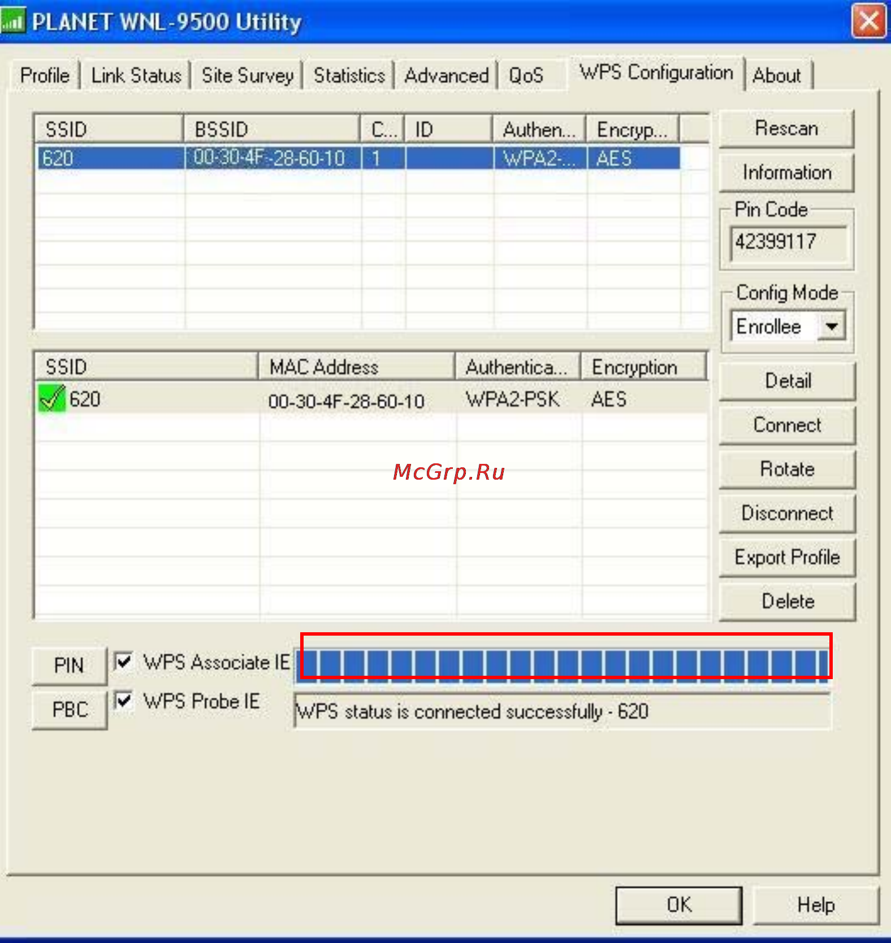Image resolution: width=891 pixels, height=943 pixels.
Task: Start WPS with the PIN button
Action: pos(69,666)
